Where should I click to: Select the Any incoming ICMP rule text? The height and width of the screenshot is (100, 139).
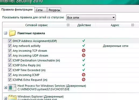(x=26, y=75)
